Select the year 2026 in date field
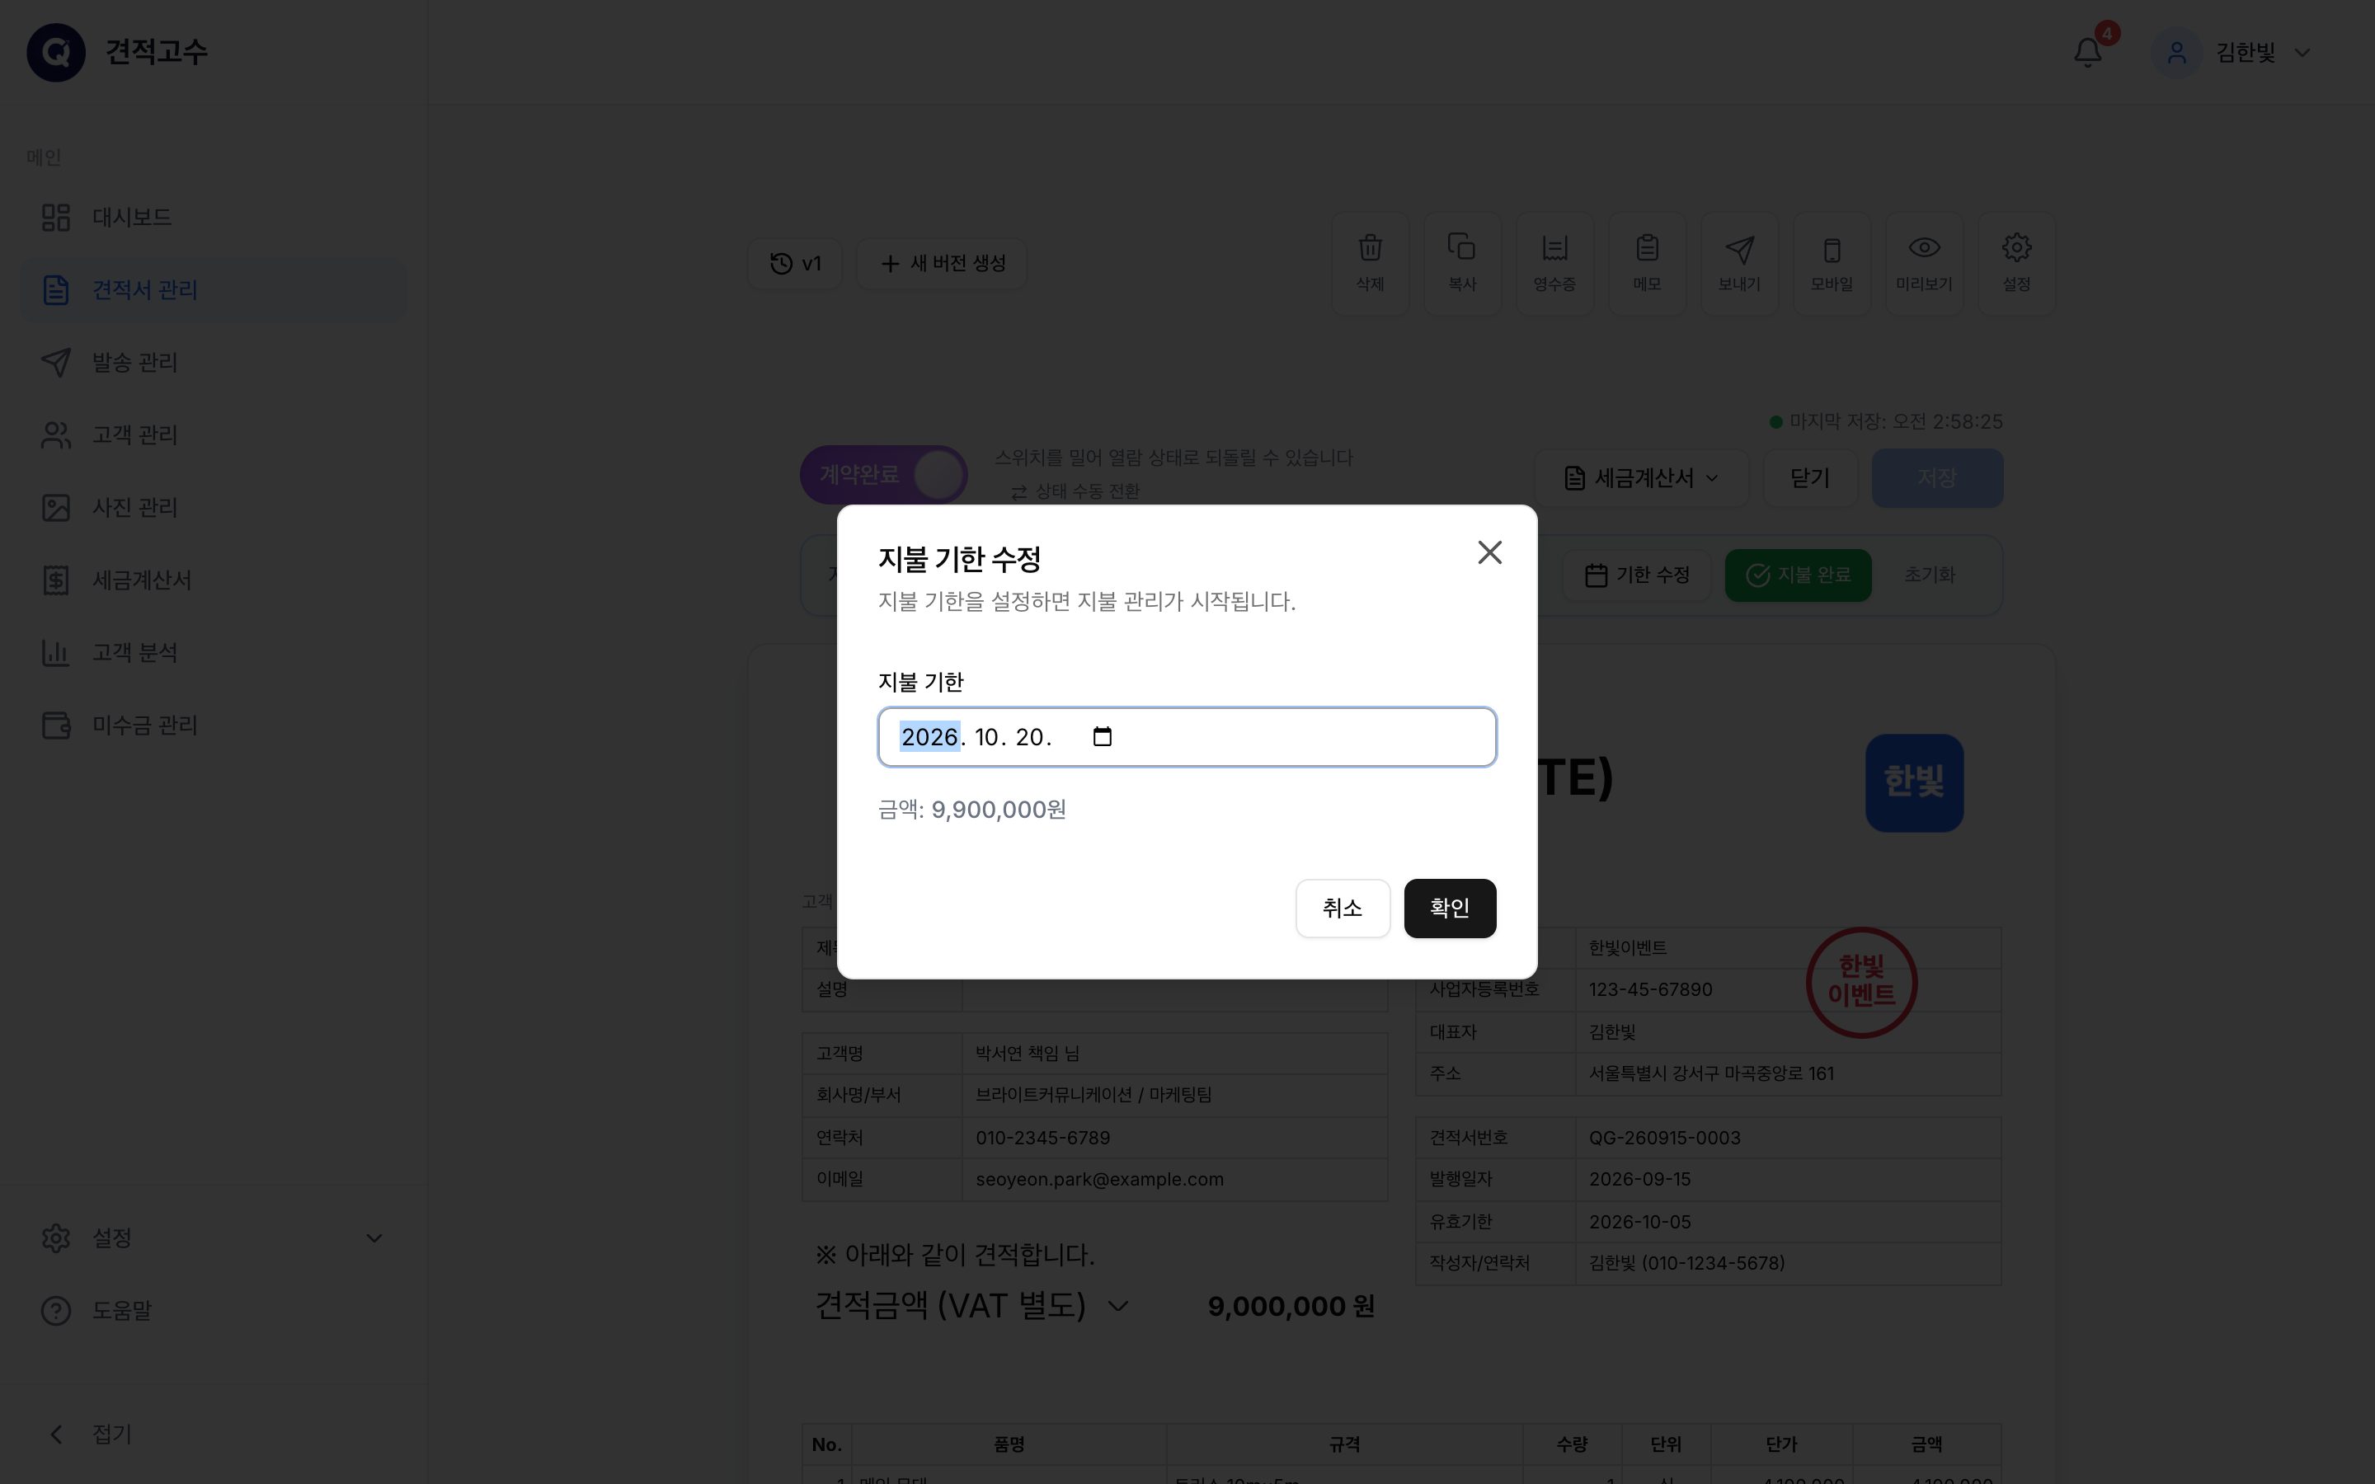Screen dimensions: 2375x1484 point(929,737)
